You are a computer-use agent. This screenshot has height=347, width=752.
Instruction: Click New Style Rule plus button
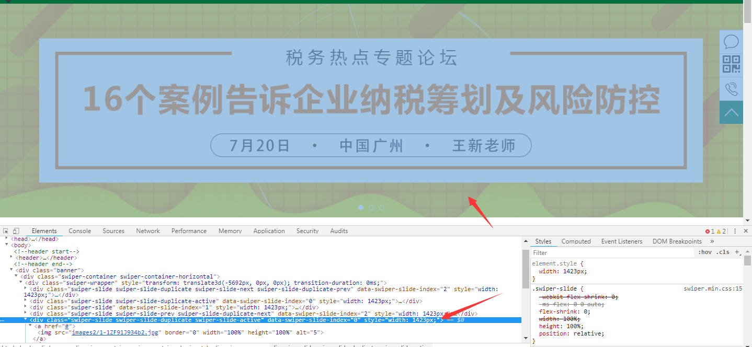737,252
